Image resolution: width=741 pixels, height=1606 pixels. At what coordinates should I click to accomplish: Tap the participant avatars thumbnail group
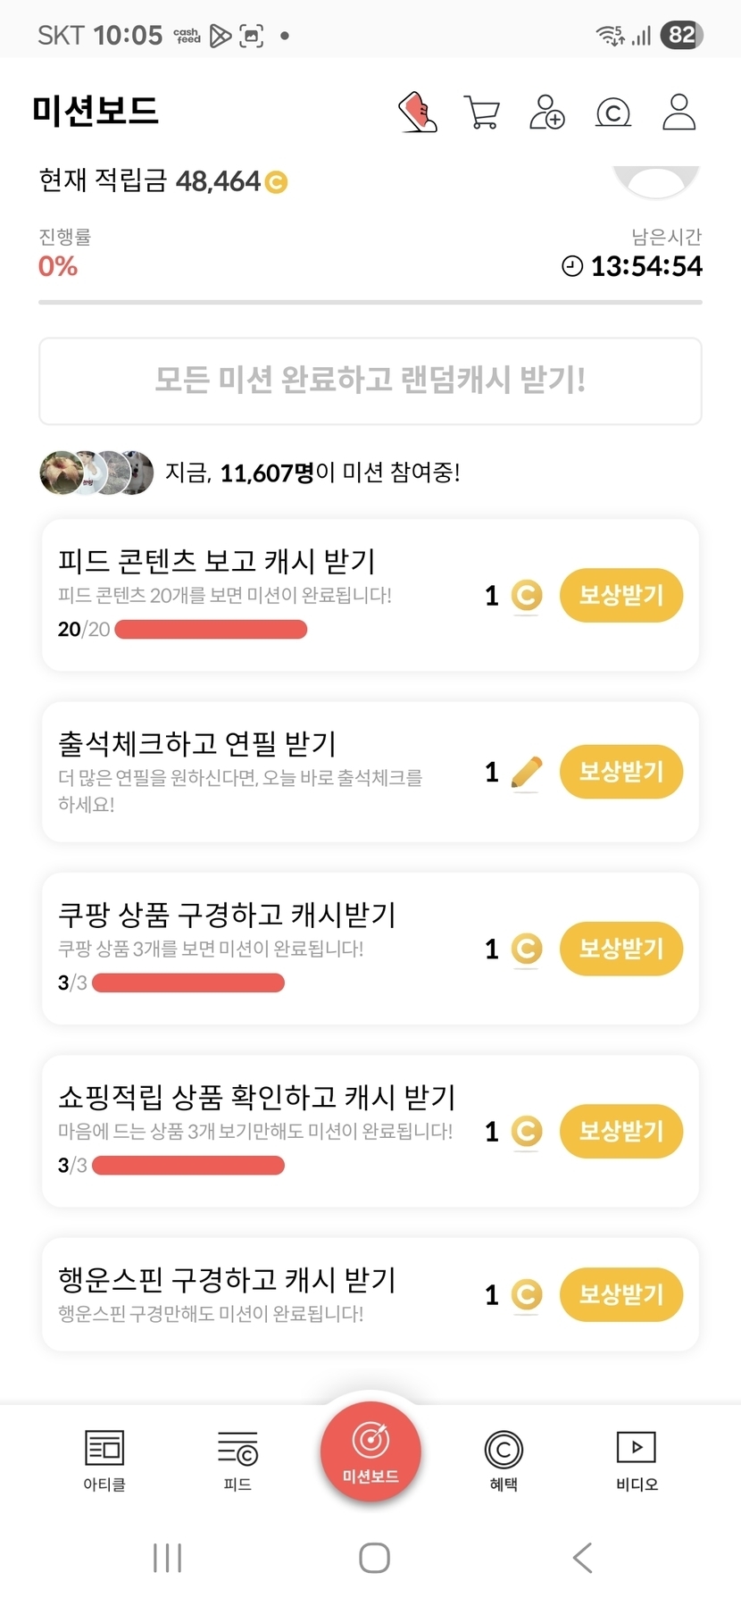pyautogui.click(x=96, y=473)
